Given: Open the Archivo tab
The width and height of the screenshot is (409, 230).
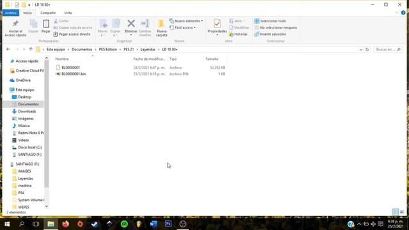Looking at the screenshot, I should 11,13.
